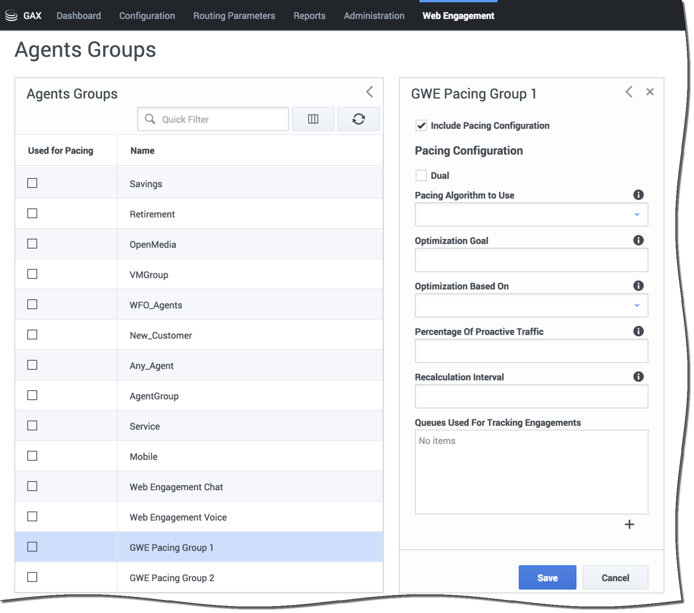The height and width of the screenshot is (613, 694).
Task: Save the pacing configuration
Action: point(547,578)
